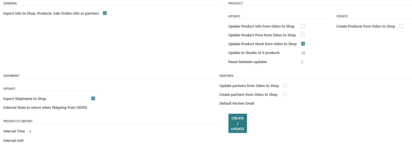Click the GENERAL section heading

coord(10,3)
